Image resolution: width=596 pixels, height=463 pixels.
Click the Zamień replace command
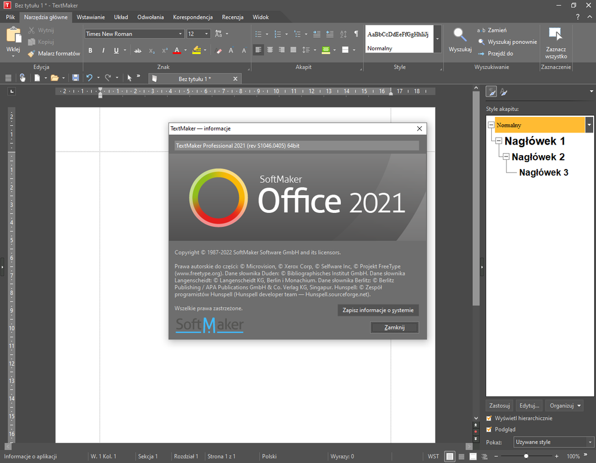pos(492,30)
